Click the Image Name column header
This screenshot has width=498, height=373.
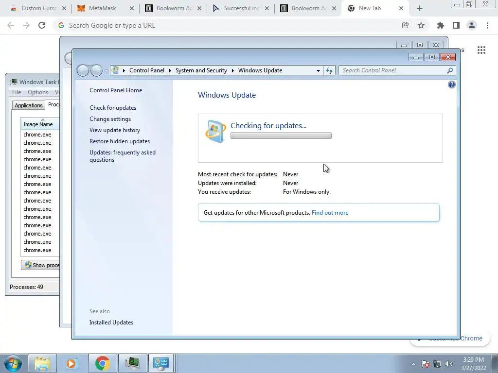pos(40,124)
